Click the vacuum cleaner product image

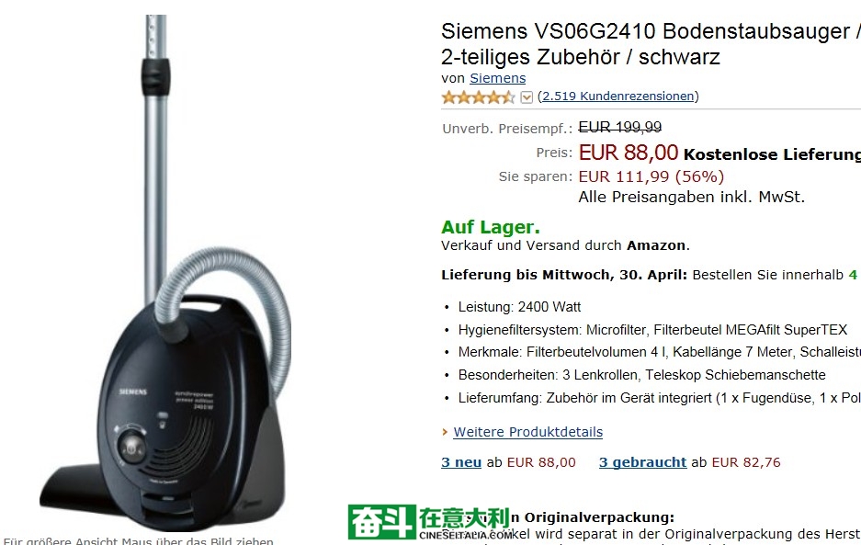click(164, 273)
